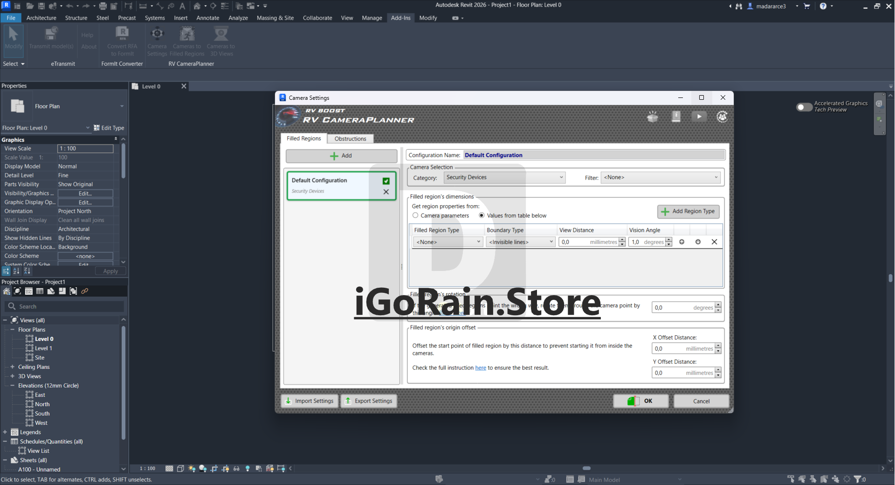
Task: Select the Camera parameters radio button
Action: coord(415,215)
